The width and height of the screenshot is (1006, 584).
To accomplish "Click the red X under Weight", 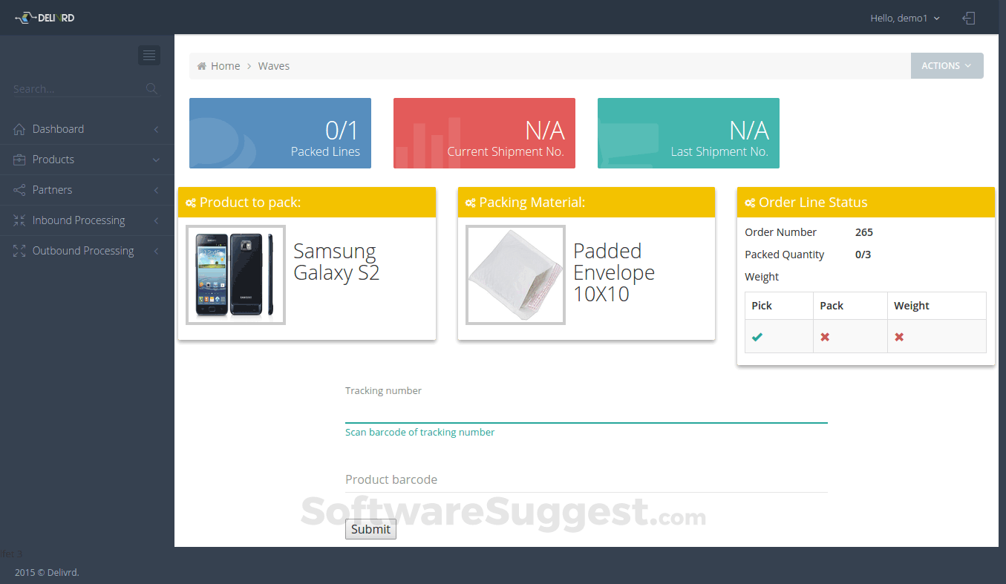I will click(x=899, y=336).
